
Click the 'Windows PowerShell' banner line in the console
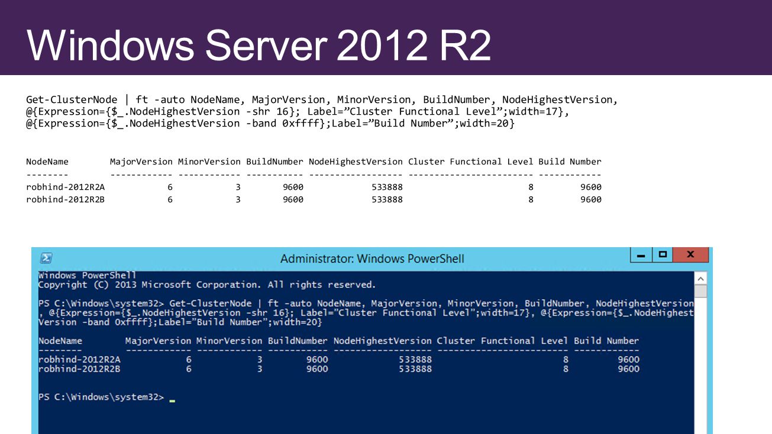coord(88,276)
